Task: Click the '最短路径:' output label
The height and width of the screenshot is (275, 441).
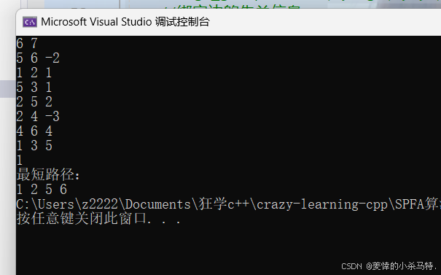Action: (x=48, y=175)
